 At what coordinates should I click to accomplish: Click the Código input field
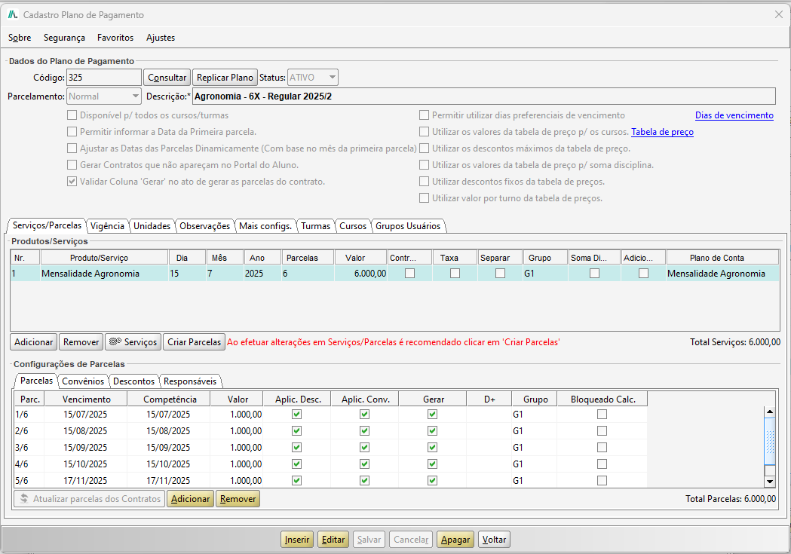tap(104, 78)
